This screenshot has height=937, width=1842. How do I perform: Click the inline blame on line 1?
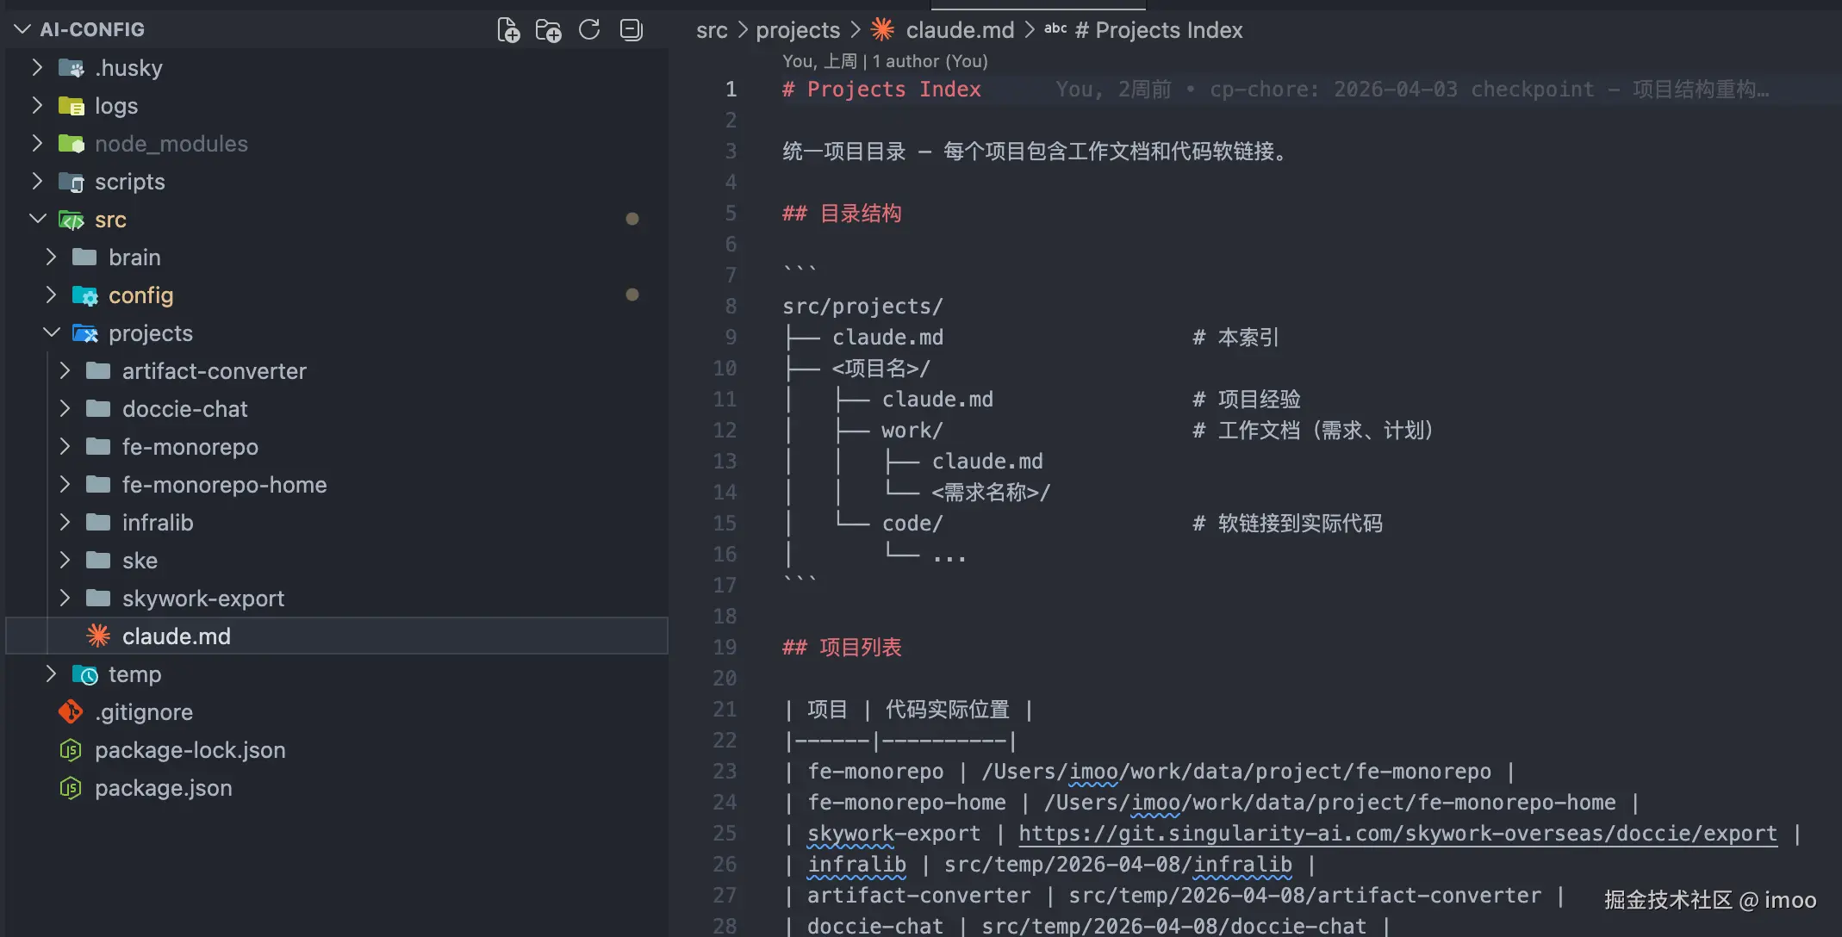pos(1411,90)
